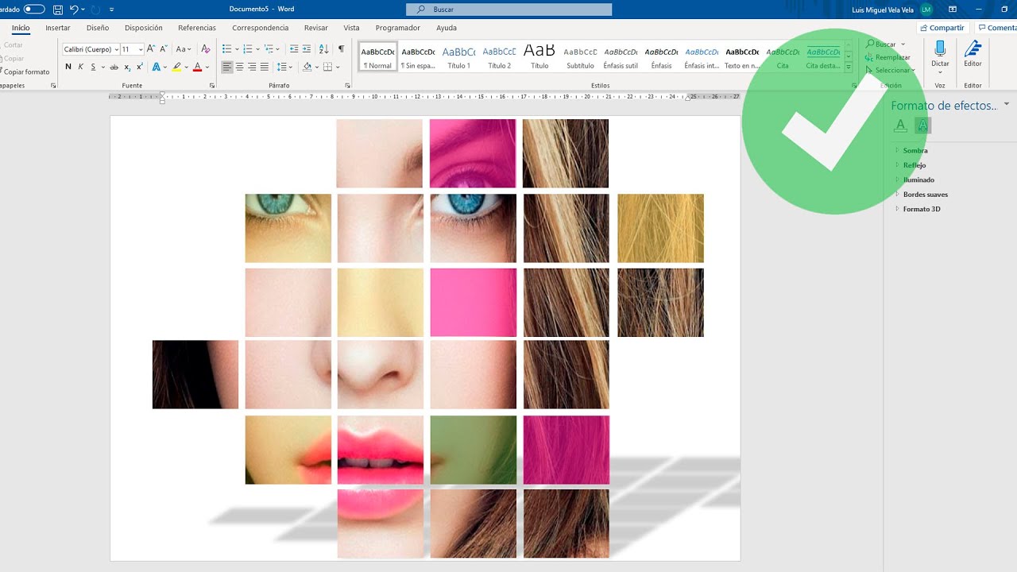Undo the last action

pos(74,10)
